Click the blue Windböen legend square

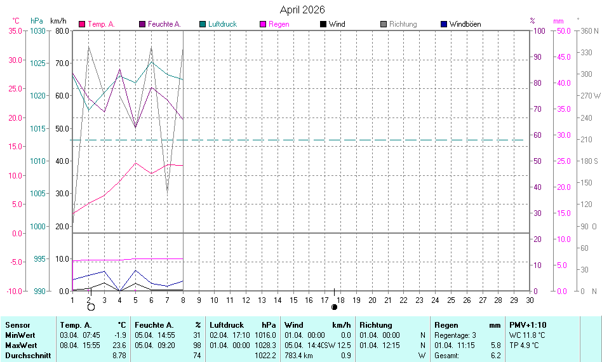(x=444, y=24)
